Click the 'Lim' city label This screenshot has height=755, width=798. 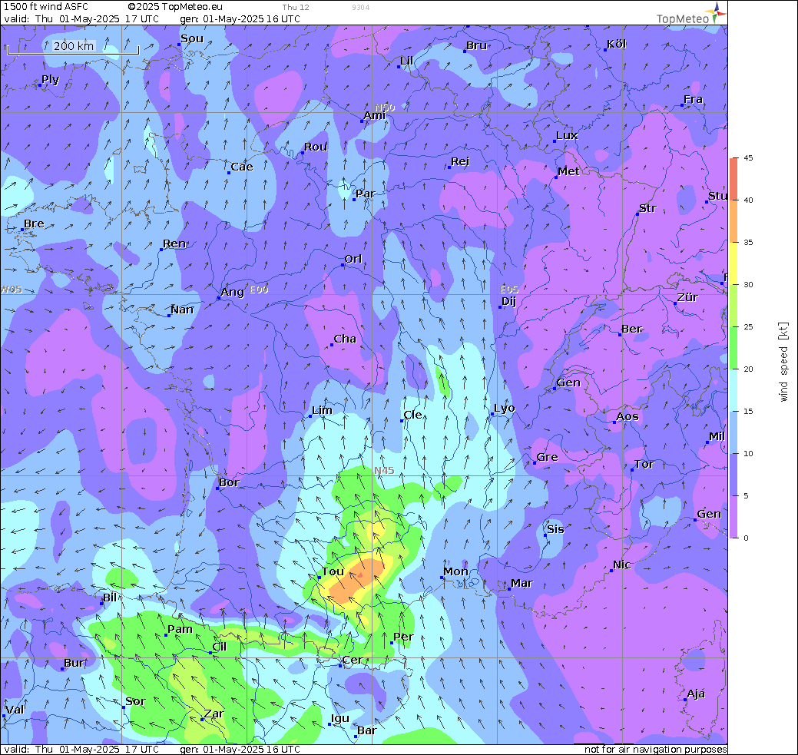point(322,410)
